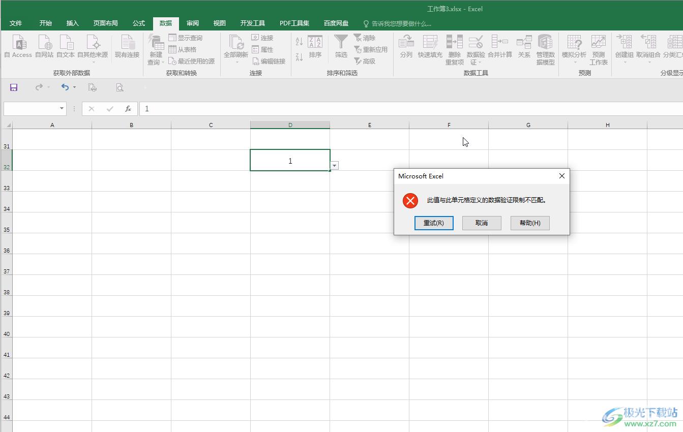Click the Cancel (取消) dialog button

pyautogui.click(x=482, y=223)
